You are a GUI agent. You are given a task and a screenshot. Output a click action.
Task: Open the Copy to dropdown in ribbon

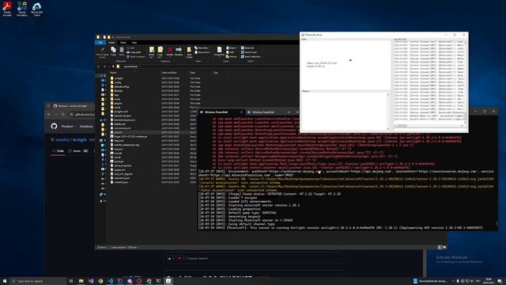click(x=160, y=51)
